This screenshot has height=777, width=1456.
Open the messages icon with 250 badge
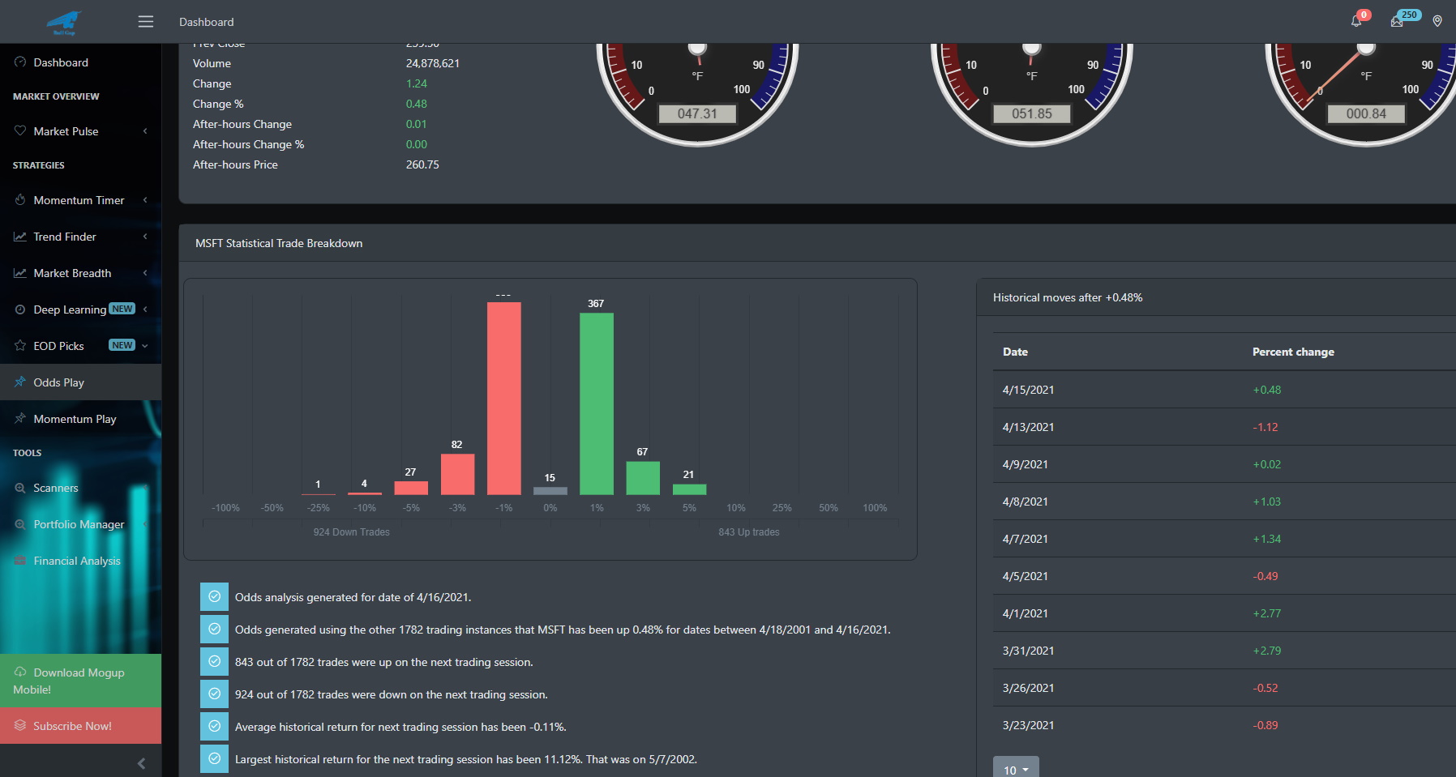click(x=1397, y=21)
